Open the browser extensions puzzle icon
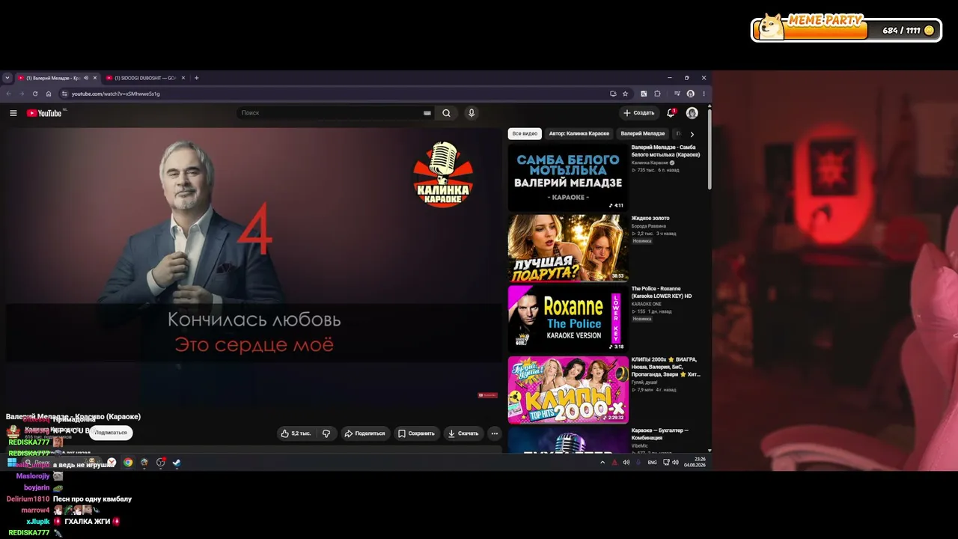Image resolution: width=958 pixels, height=539 pixels. [657, 94]
